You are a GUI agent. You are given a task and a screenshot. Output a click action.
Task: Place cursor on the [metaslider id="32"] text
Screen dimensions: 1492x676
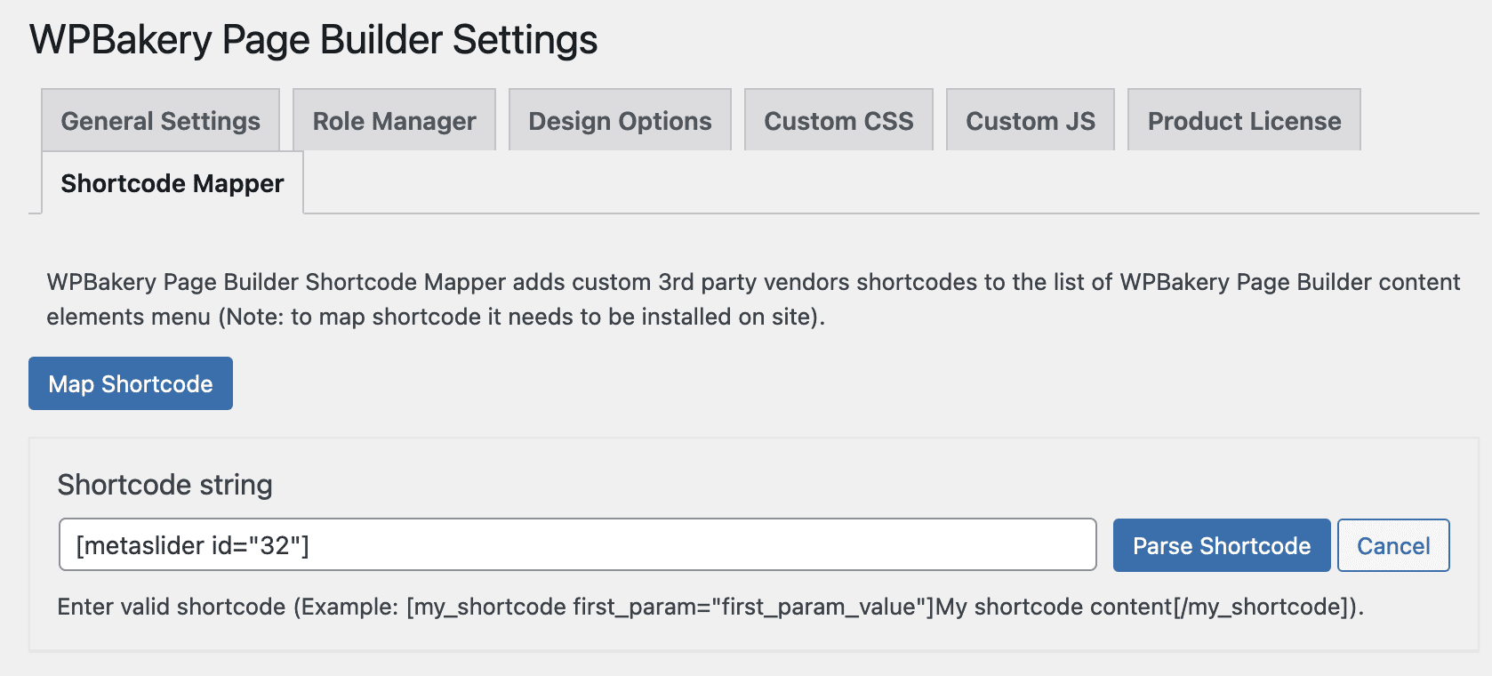pos(192,545)
